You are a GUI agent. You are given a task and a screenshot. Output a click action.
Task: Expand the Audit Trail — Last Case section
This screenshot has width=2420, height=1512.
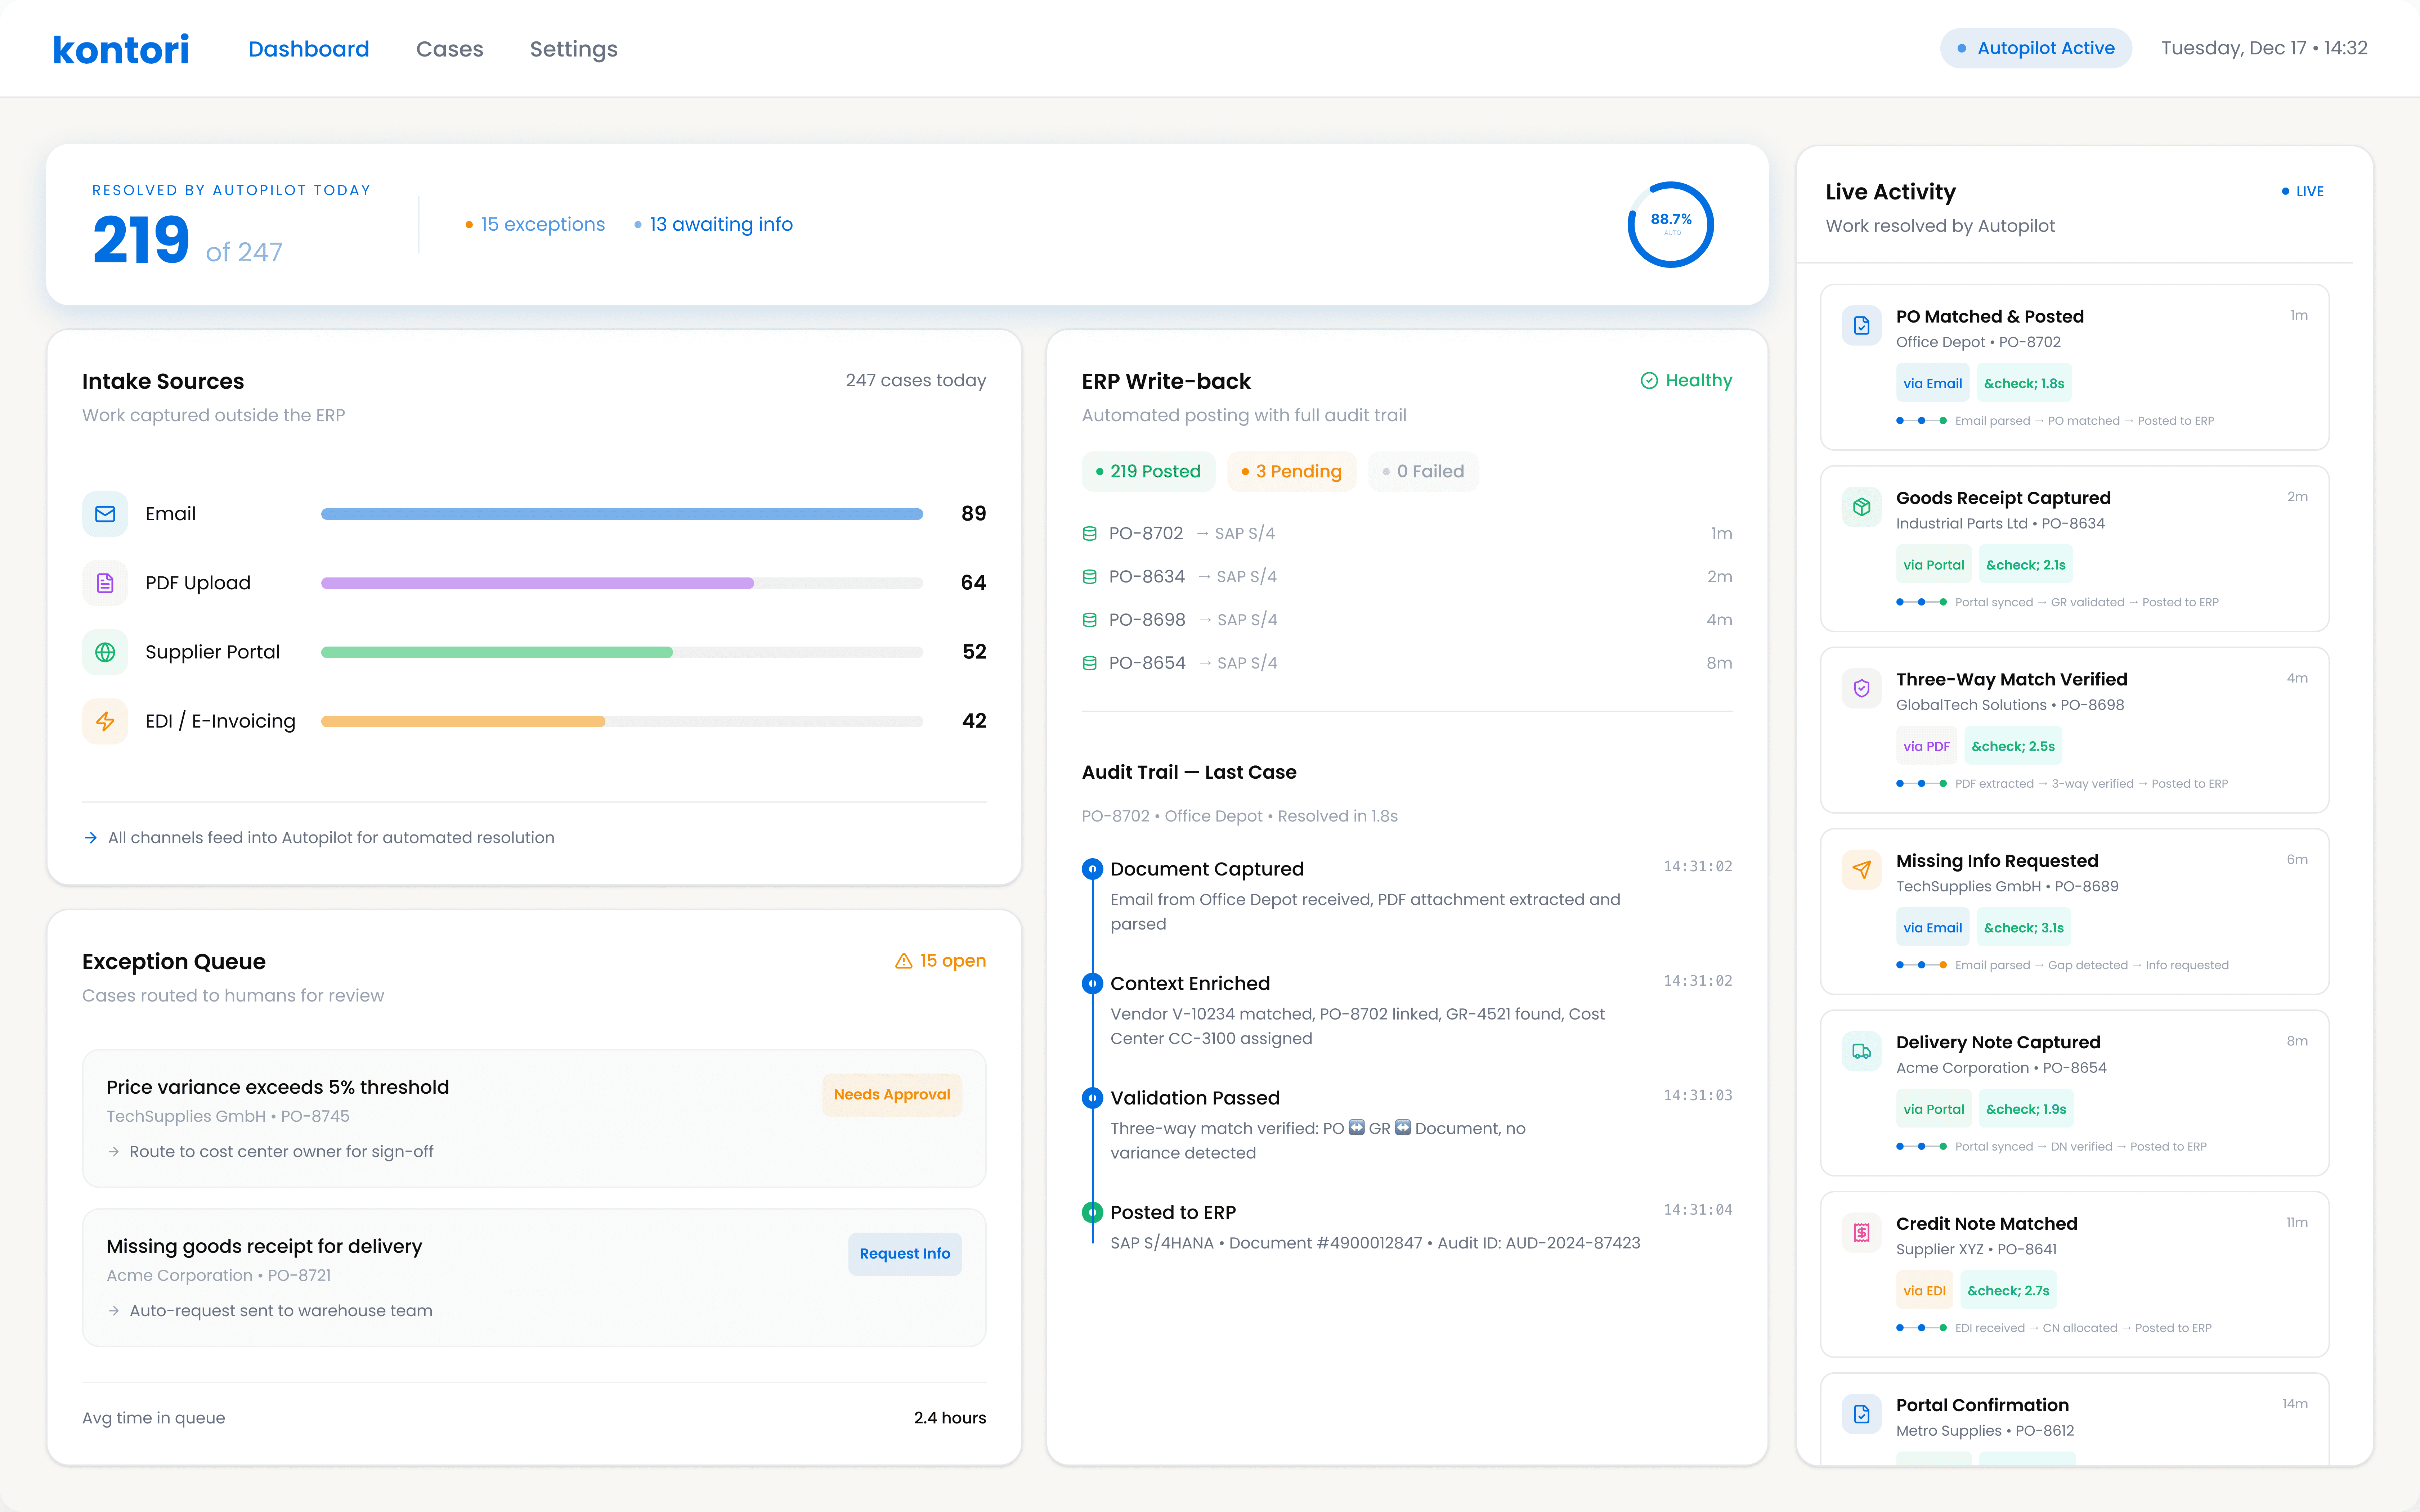pos(1189,771)
